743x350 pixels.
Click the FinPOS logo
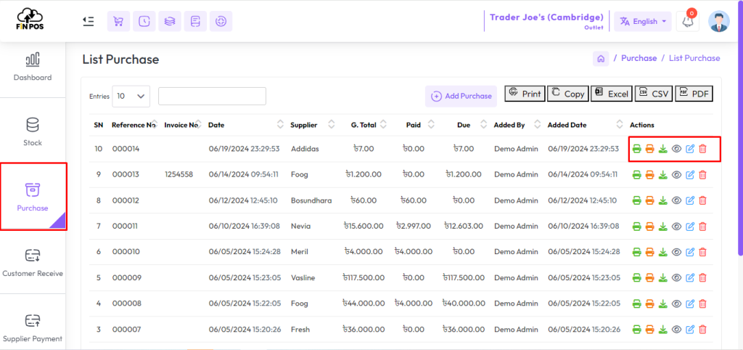(x=30, y=19)
